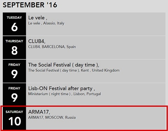This screenshot has width=168, height=131.
Task: Click the ARMA17, MOSCOW, Russia location text
Action: point(52,117)
